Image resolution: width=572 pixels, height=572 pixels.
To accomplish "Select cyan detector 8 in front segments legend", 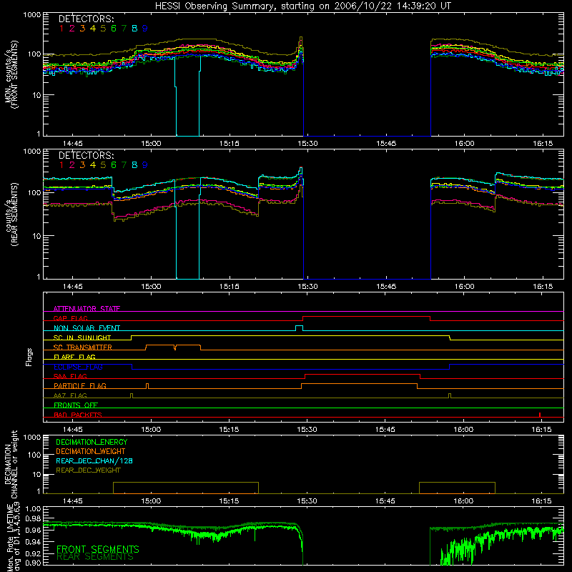I will click(x=134, y=29).
